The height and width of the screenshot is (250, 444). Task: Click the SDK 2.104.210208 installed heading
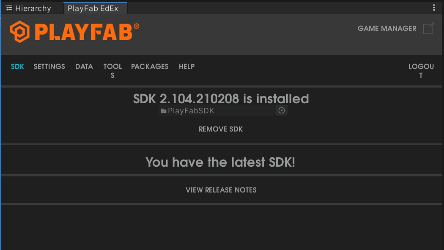click(x=221, y=99)
